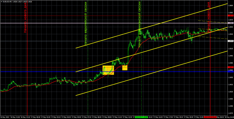
Task: Click the green 2022.05.17 time label
Action: [x=141, y=117]
